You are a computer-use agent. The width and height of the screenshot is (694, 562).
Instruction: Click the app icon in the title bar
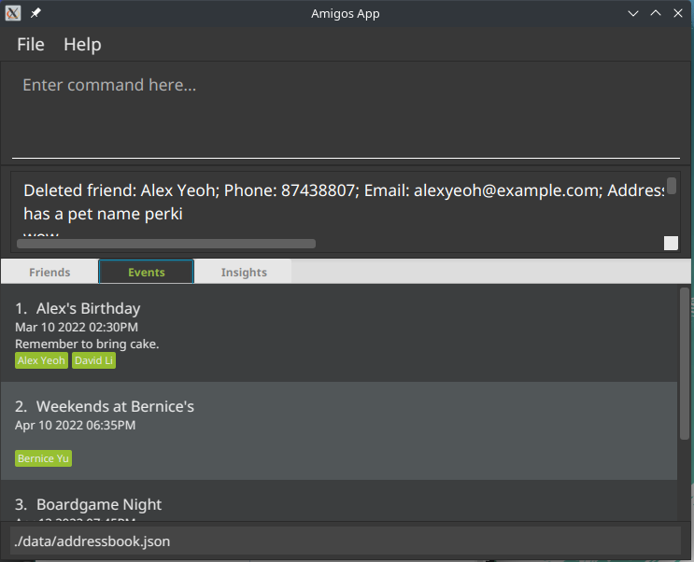coord(13,13)
